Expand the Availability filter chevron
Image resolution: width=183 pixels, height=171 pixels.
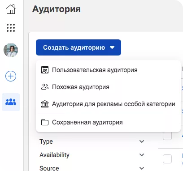click(x=142, y=155)
